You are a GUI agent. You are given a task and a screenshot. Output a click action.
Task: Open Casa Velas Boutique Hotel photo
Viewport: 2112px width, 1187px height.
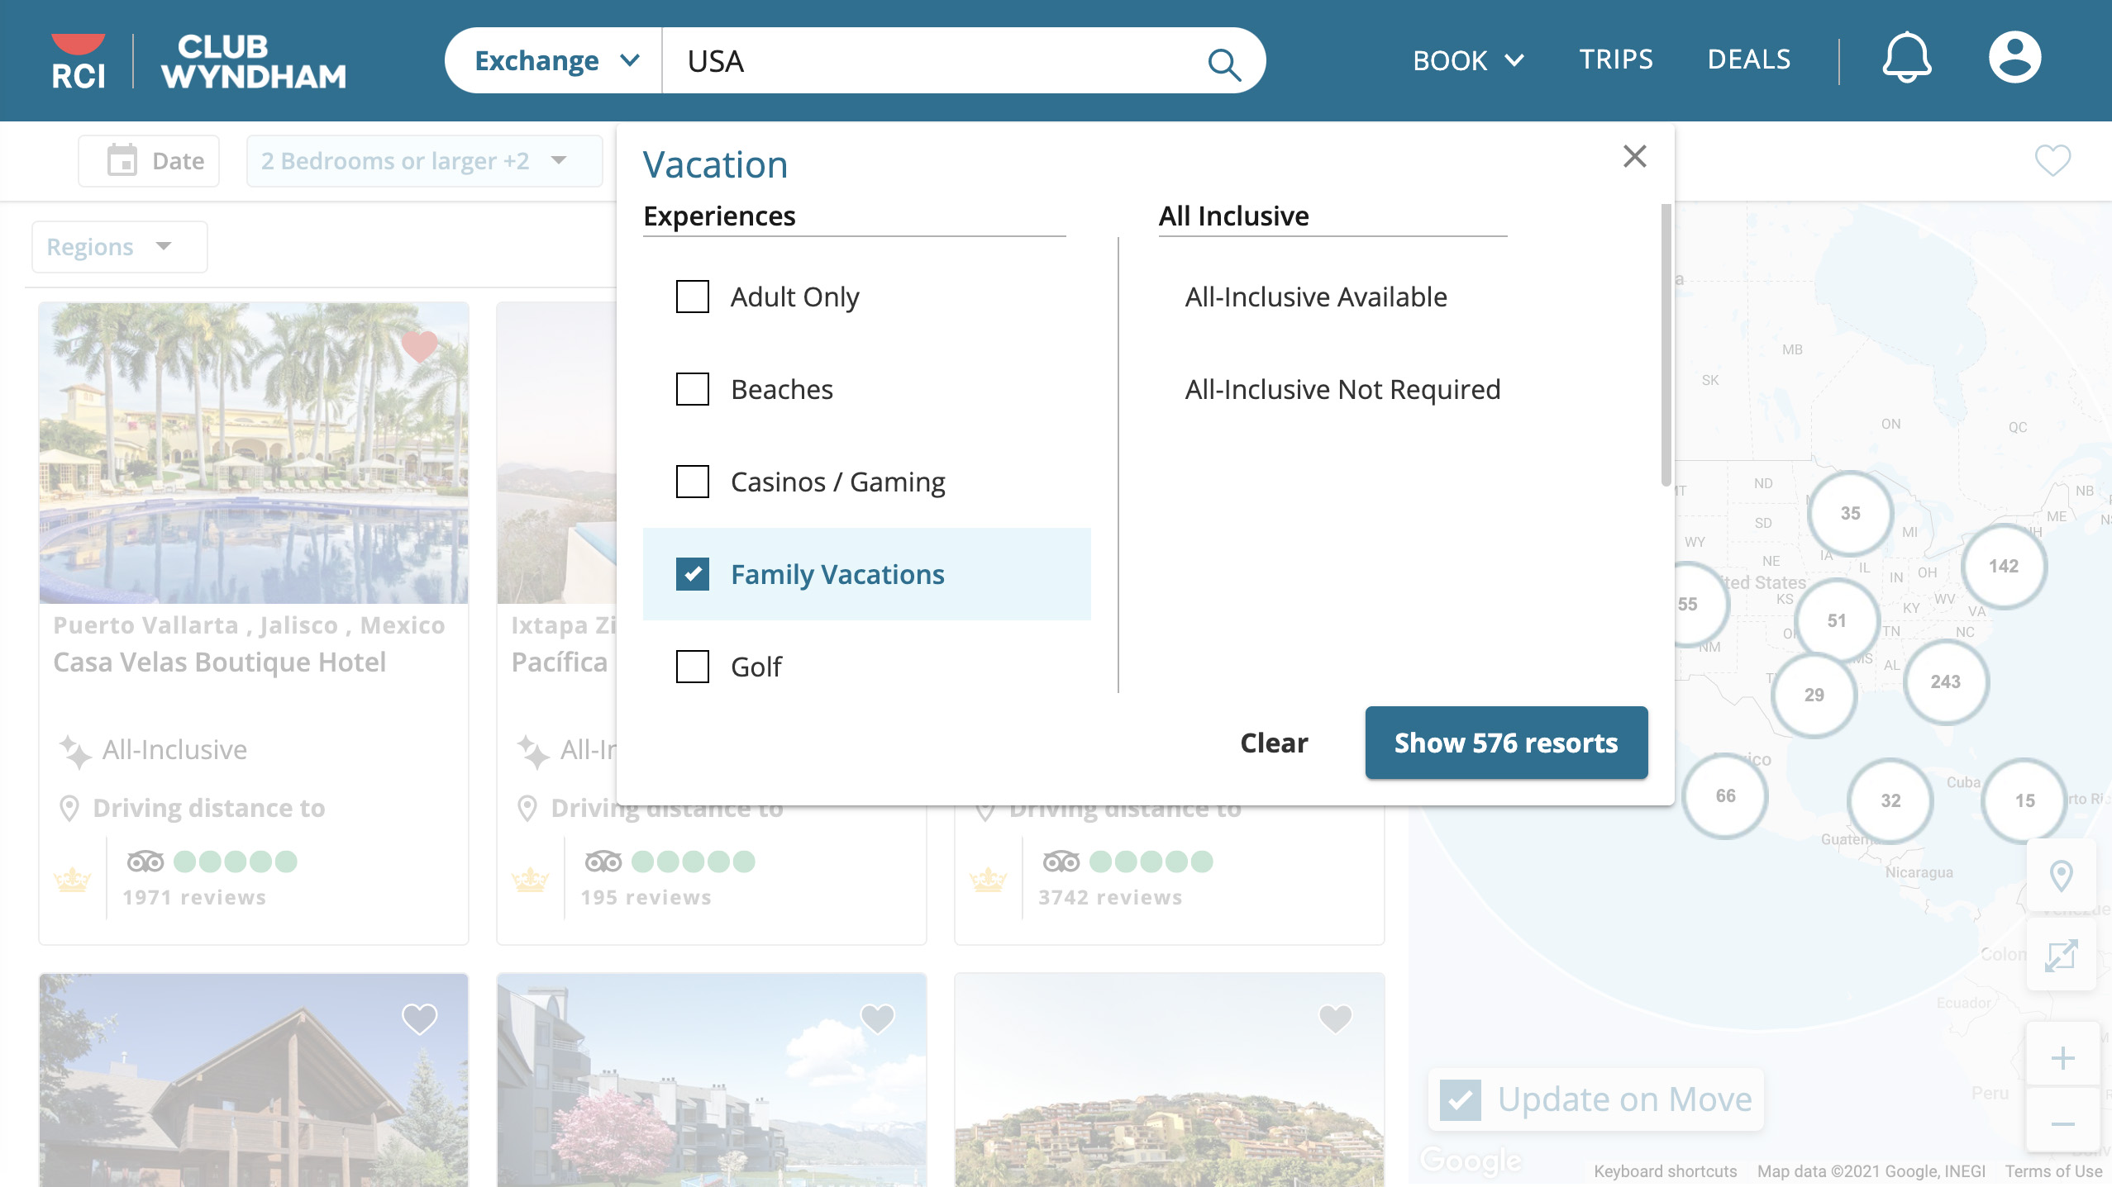254,453
